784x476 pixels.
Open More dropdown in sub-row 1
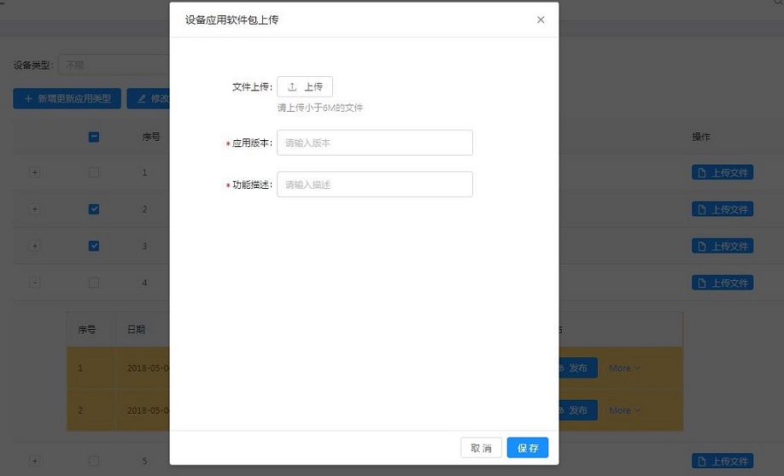pos(624,368)
